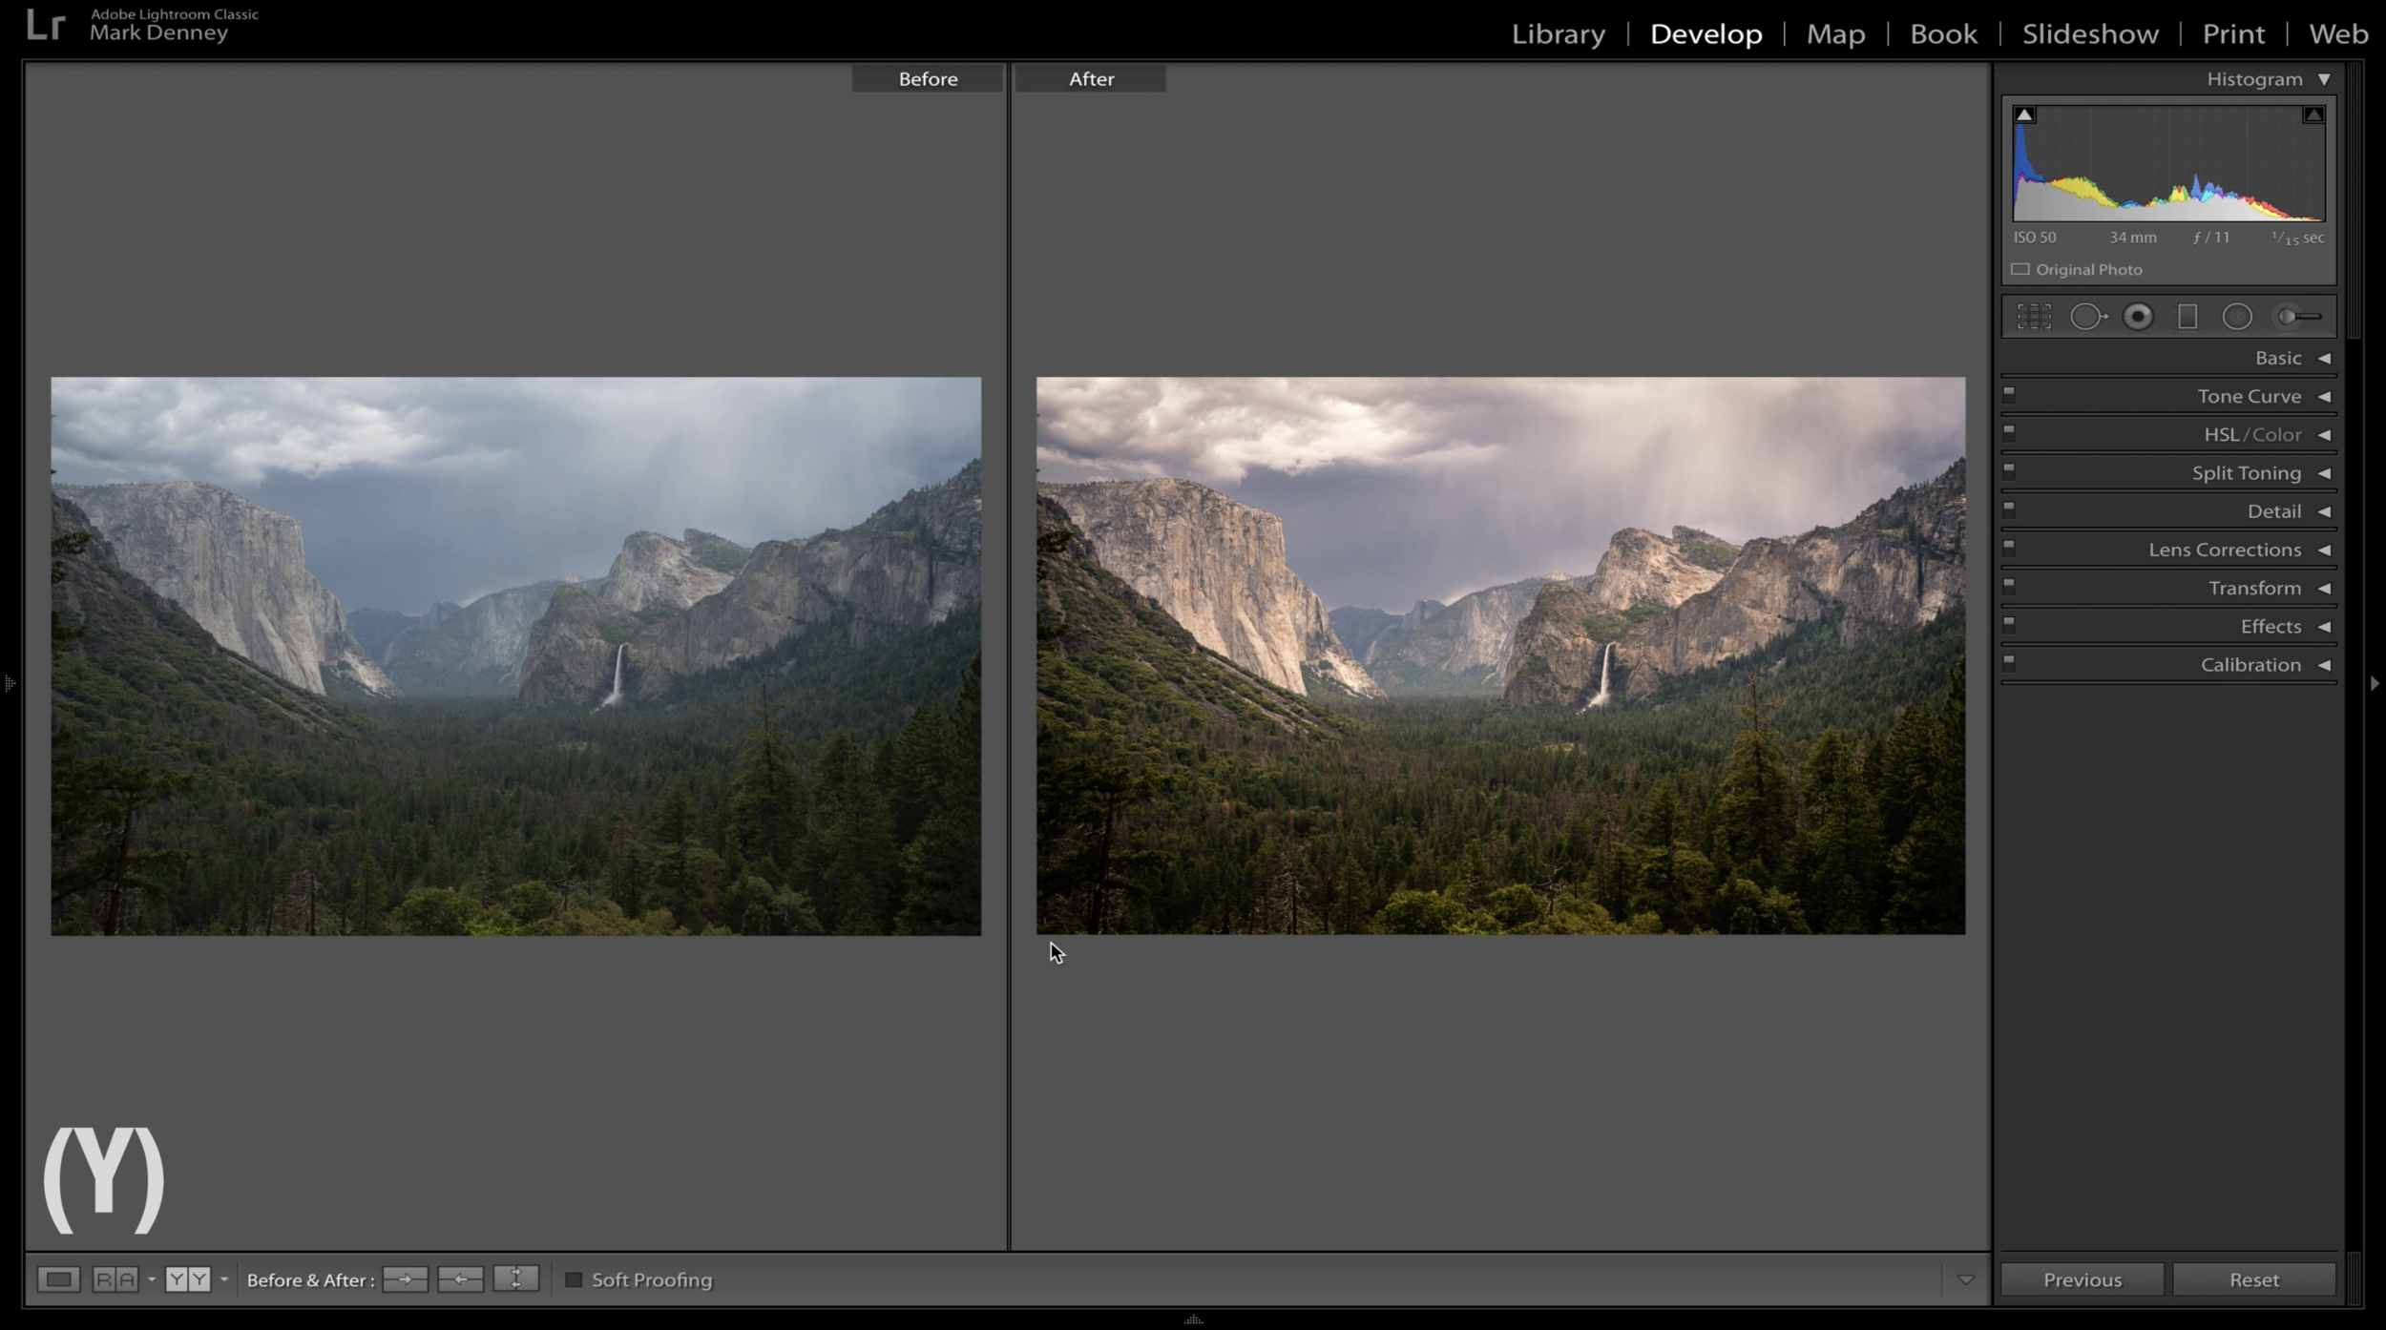Collapse the Histogram panel triangle
The width and height of the screenshot is (2386, 1330).
pyautogui.click(x=2324, y=79)
